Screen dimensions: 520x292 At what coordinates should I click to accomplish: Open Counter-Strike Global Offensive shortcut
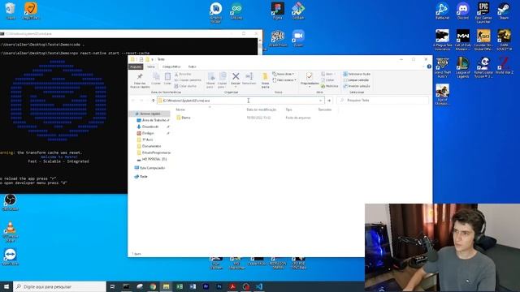pos(483,40)
